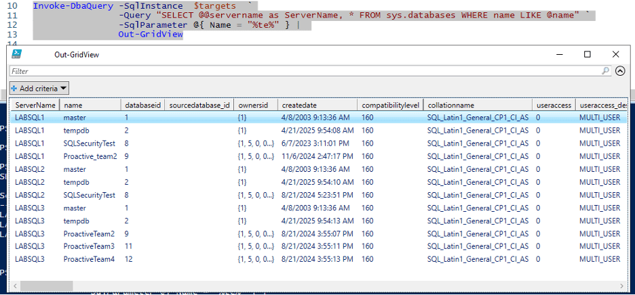Image resolution: width=635 pixels, height=295 pixels.
Task: Click createdate 8/21/2024 5:23:51 PM cell
Action: [x=316, y=195]
